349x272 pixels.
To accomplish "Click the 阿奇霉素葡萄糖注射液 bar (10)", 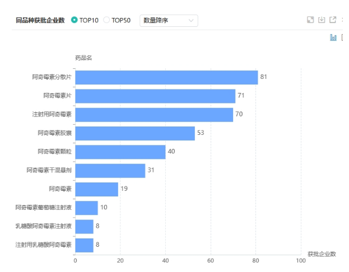I will pos(86,208).
